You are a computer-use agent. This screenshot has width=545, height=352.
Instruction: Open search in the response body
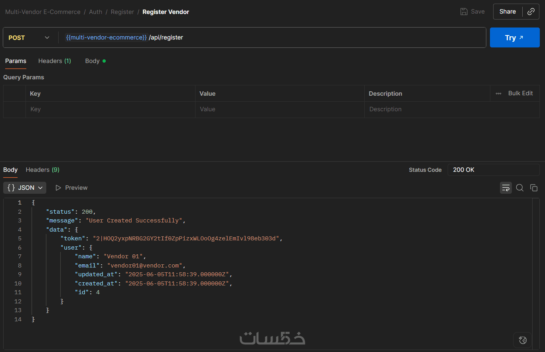click(x=520, y=188)
